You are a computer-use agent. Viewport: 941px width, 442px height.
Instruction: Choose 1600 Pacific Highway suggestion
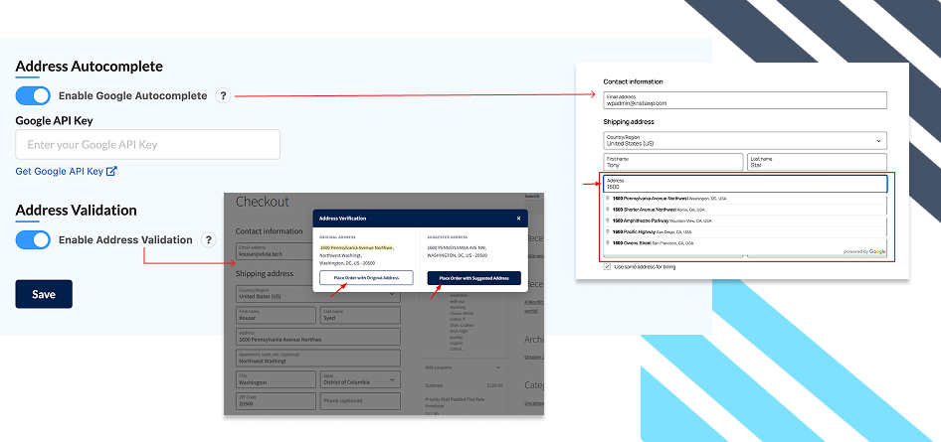(x=745, y=231)
